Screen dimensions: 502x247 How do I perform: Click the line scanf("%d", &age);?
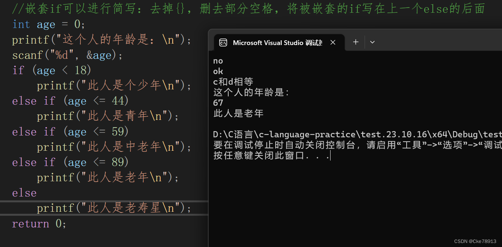pos(67,55)
